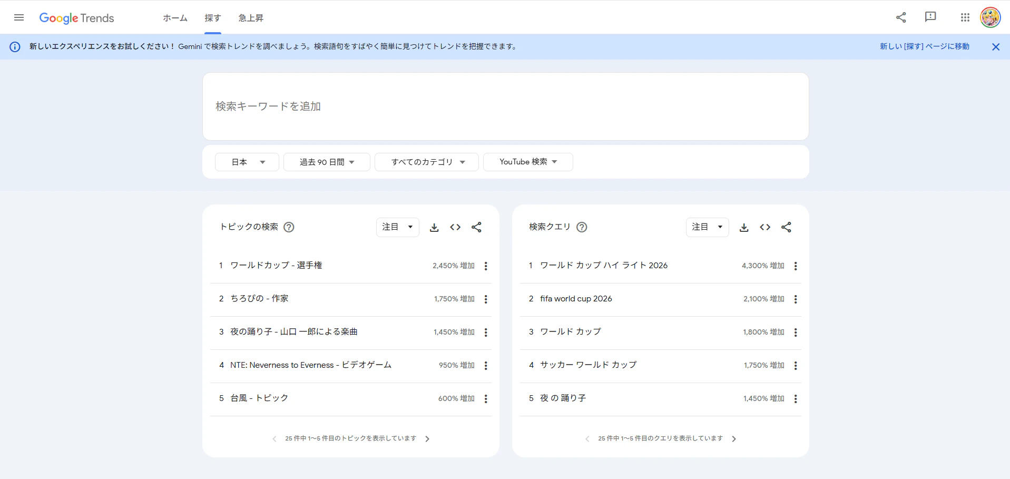
Task: Go to next page of topics
Action: 427,439
